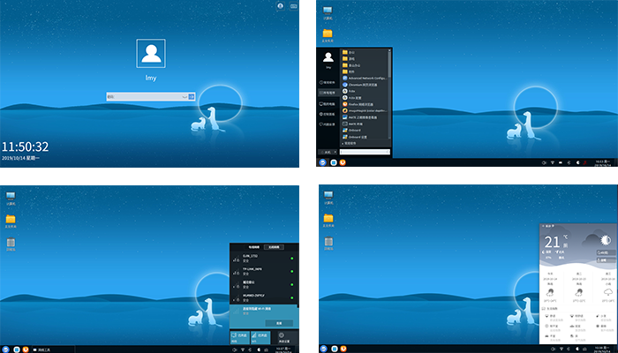Open Computer desktop icon in start menu screenshot
The image size is (618, 353).
coord(328,12)
